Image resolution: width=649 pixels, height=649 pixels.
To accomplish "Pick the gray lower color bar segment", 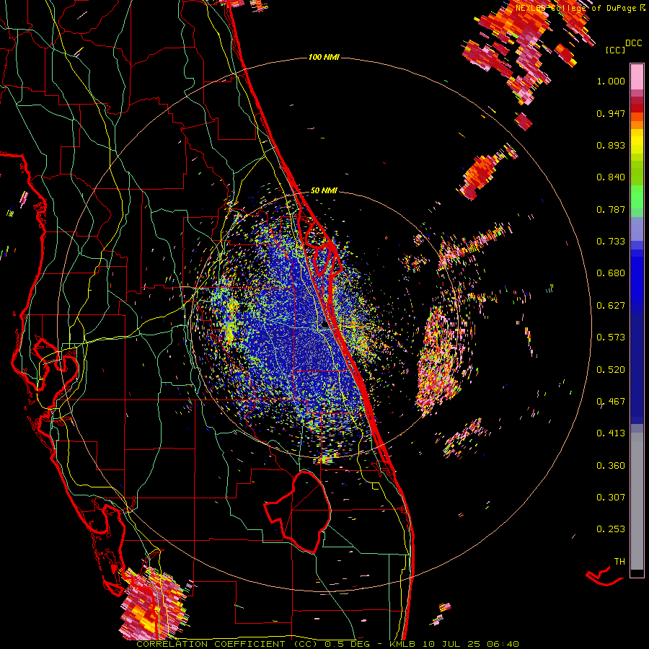I will (637, 501).
